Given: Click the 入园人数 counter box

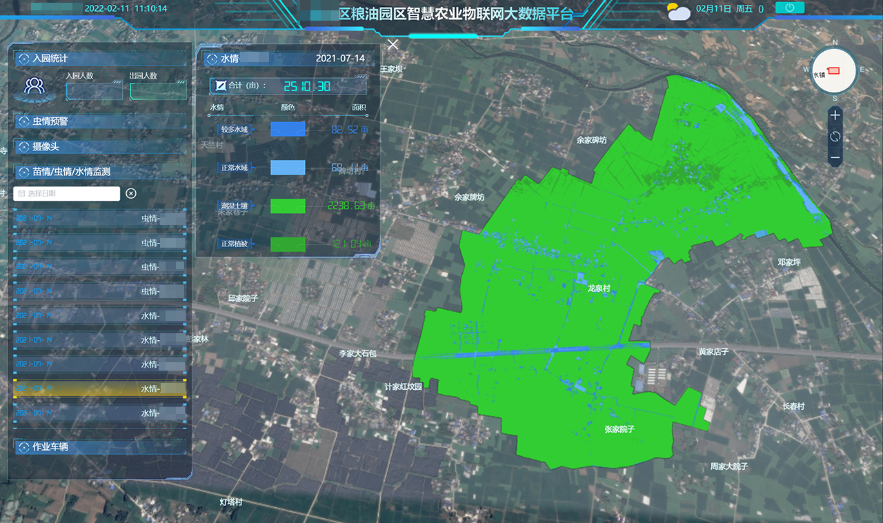Looking at the screenshot, I should tap(95, 90).
